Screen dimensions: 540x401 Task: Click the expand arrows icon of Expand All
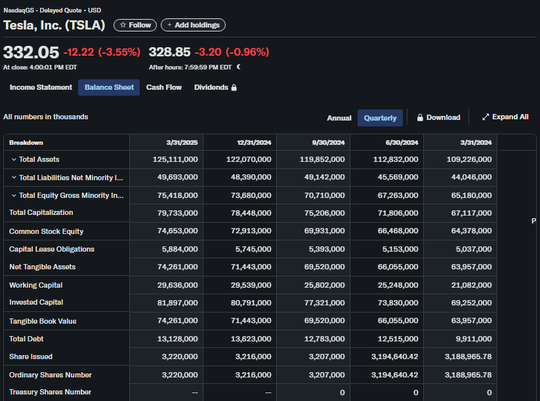click(x=486, y=117)
